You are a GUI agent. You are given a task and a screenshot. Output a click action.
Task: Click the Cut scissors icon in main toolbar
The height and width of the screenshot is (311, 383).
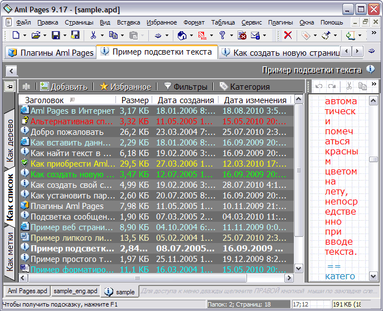[93, 36]
